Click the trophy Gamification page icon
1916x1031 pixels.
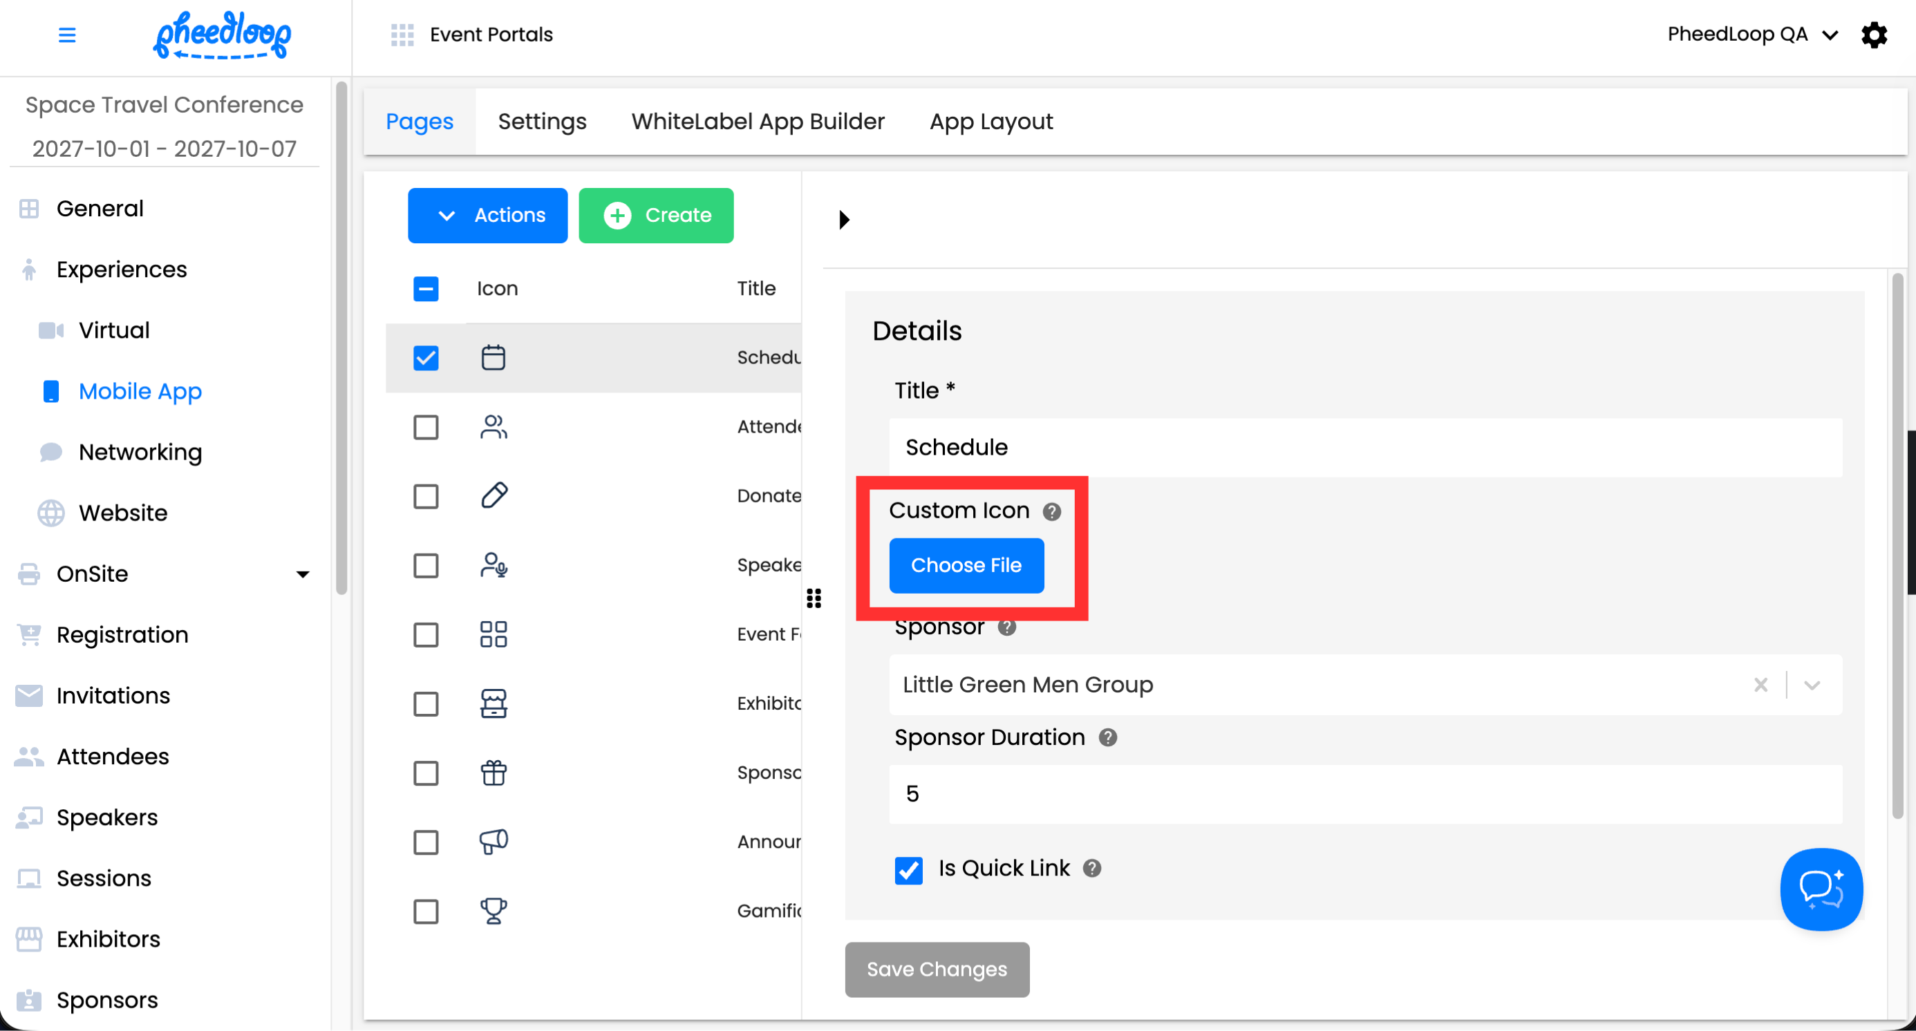coord(493,911)
